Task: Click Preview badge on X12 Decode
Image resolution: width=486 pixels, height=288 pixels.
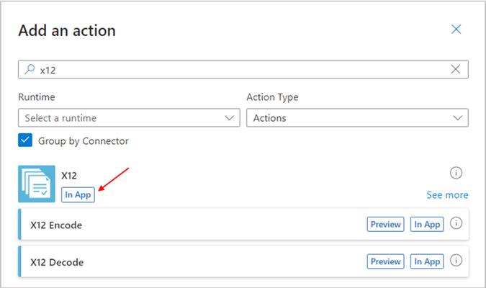Action: click(x=386, y=261)
